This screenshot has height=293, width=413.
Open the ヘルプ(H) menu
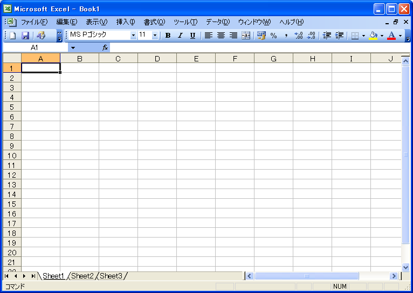pyautogui.click(x=292, y=22)
